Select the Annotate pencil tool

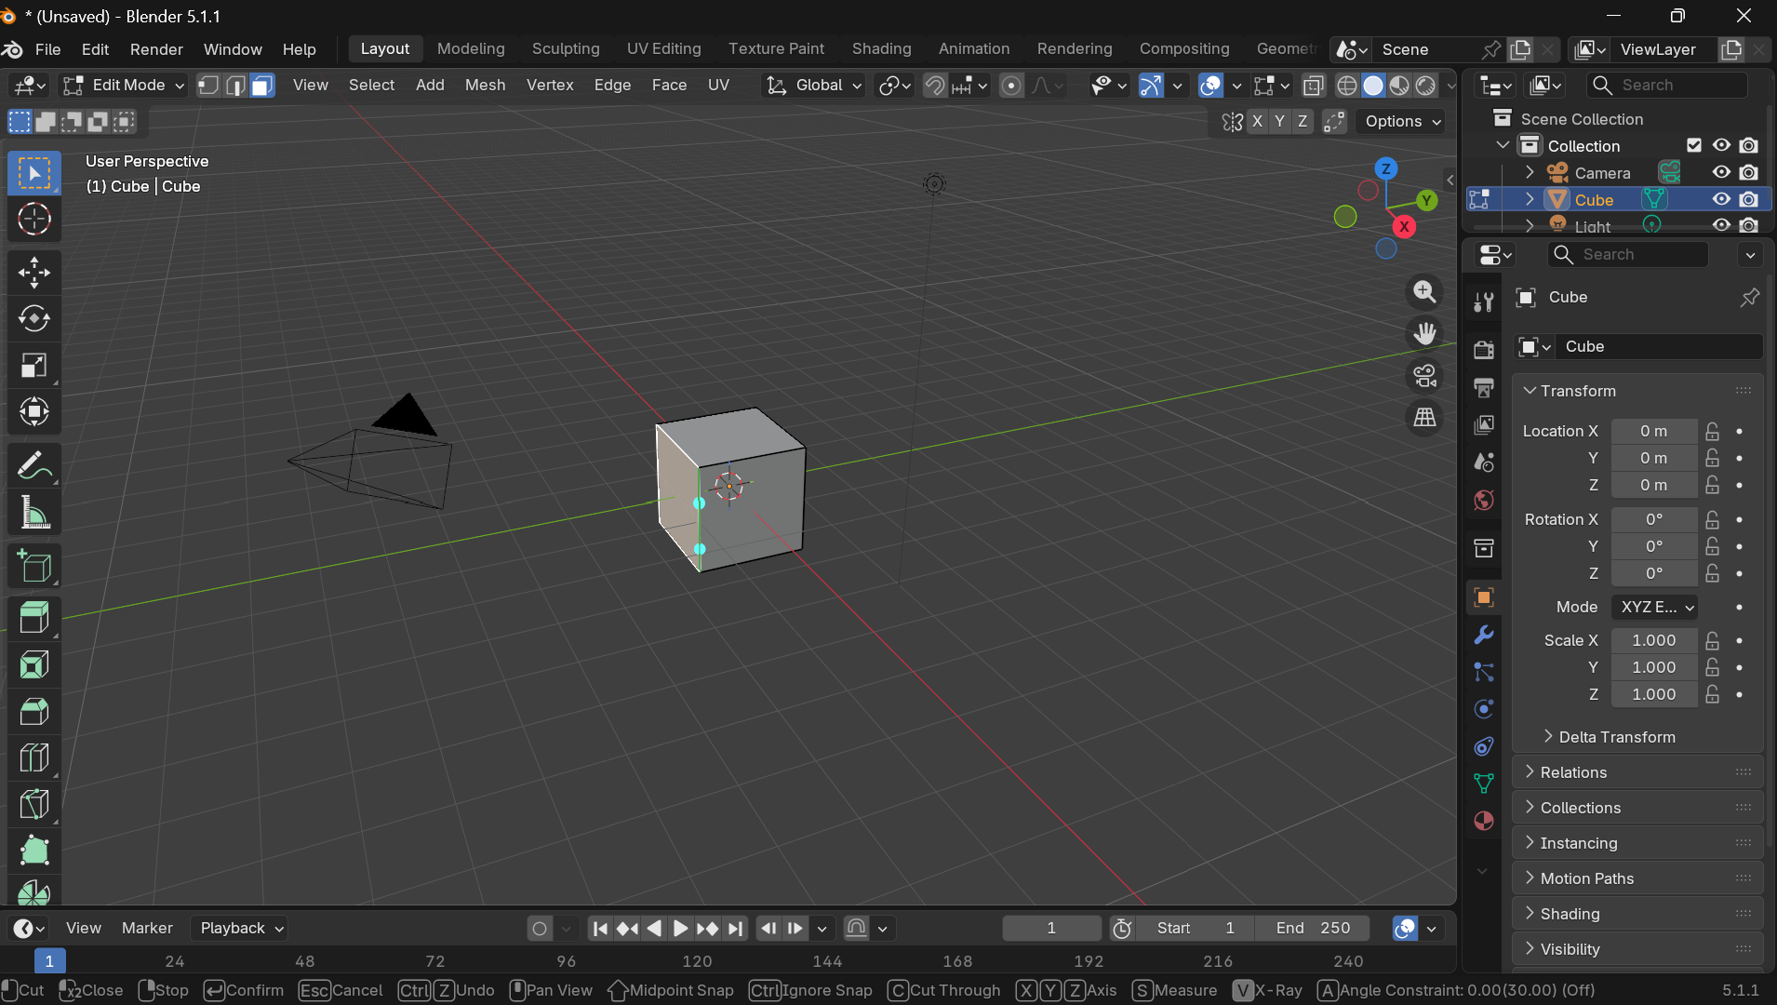[x=34, y=465]
